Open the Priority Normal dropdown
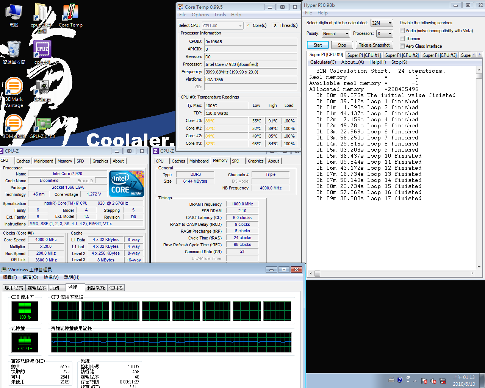 point(336,34)
